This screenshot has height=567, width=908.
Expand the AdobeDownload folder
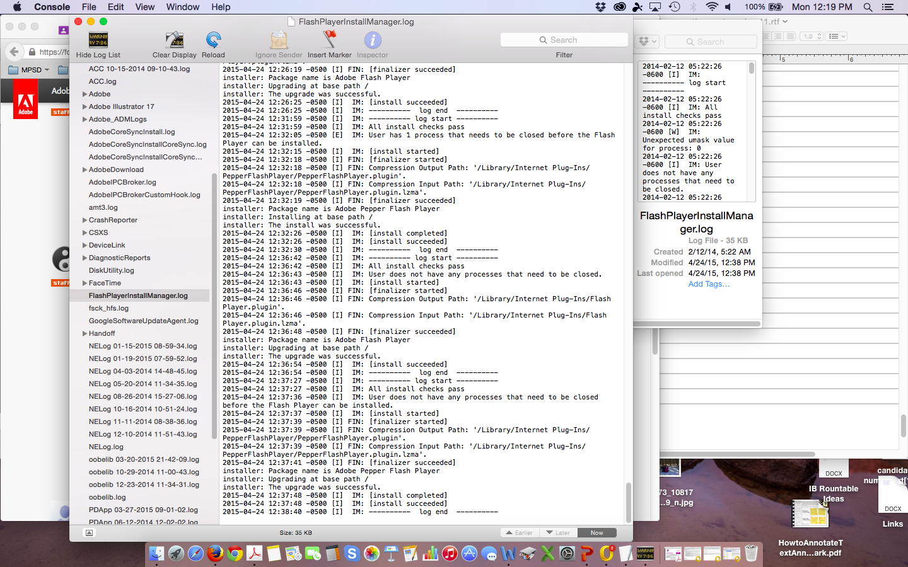pyautogui.click(x=84, y=169)
